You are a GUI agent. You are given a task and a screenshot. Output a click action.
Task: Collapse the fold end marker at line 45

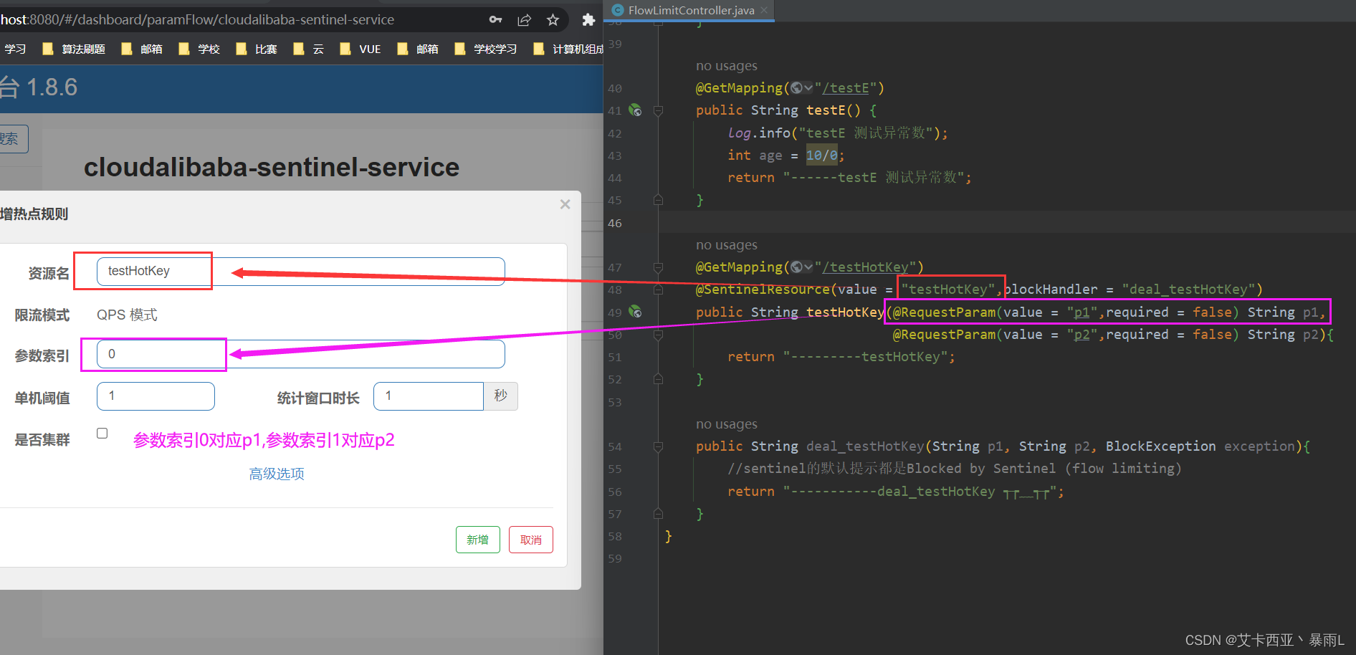click(658, 200)
